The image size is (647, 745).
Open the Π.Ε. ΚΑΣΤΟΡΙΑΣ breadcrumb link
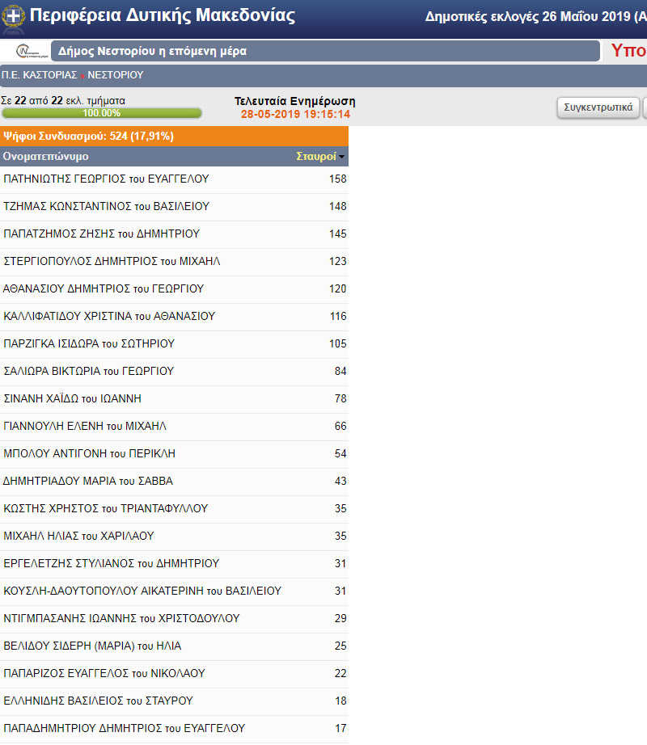(39, 75)
